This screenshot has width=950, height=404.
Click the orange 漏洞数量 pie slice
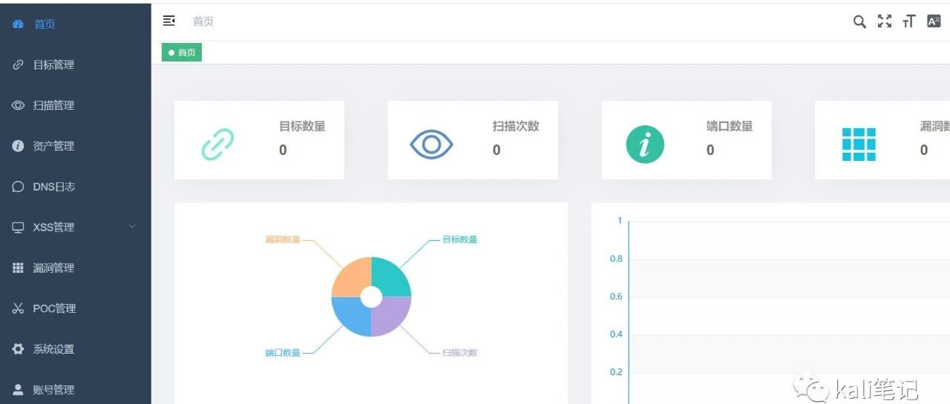[350, 276]
